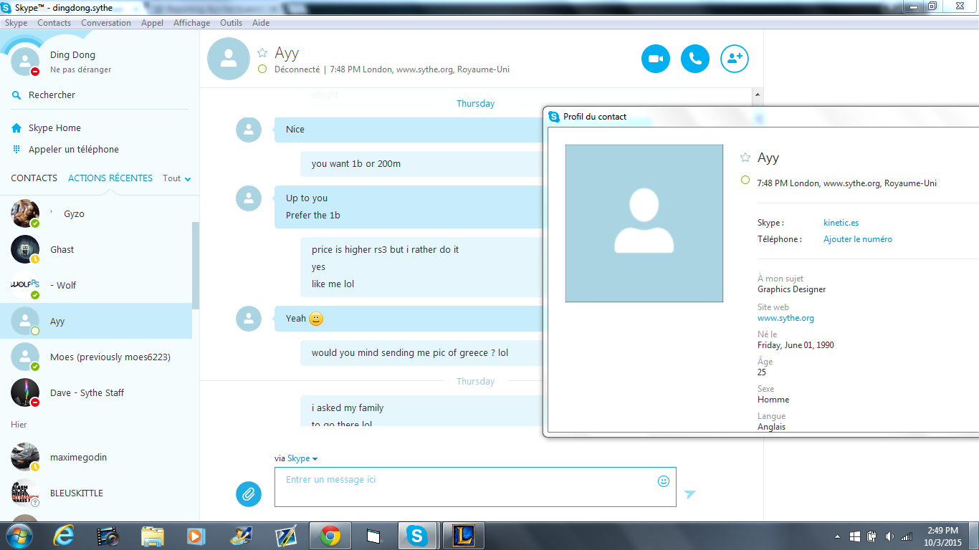Click the Yeah message bubble
The height and width of the screenshot is (550, 979).
coord(409,319)
